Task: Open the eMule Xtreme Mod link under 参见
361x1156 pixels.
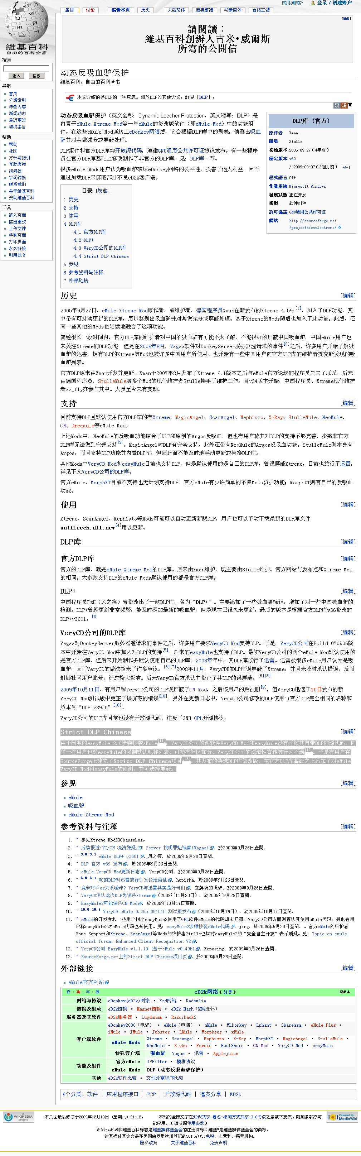Action: [91, 815]
